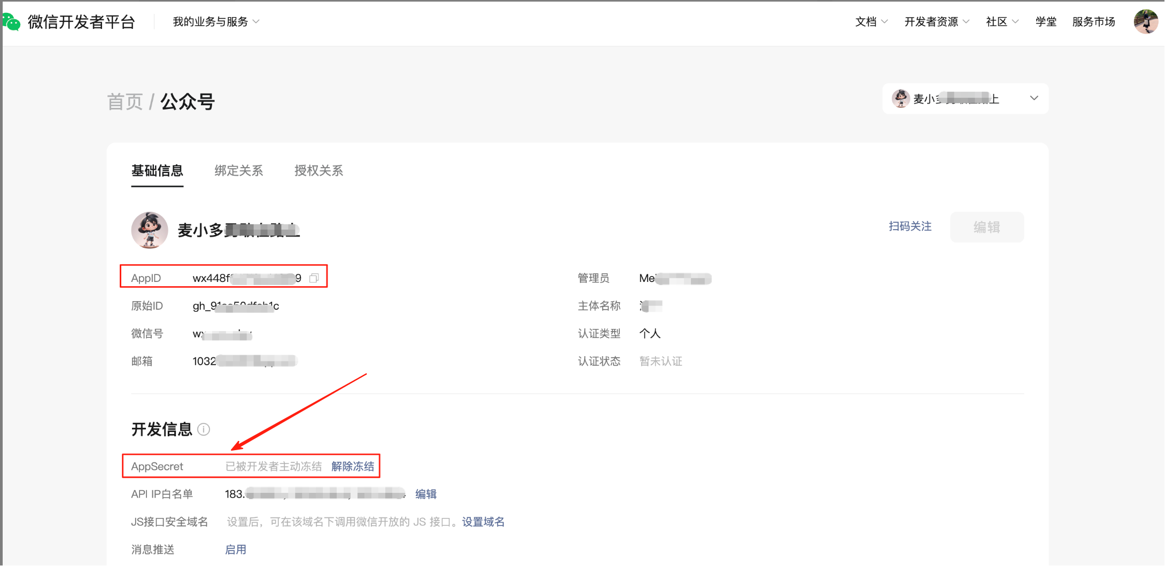Copy the AppID with the copy icon
The width and height of the screenshot is (1165, 566).
pyautogui.click(x=314, y=278)
